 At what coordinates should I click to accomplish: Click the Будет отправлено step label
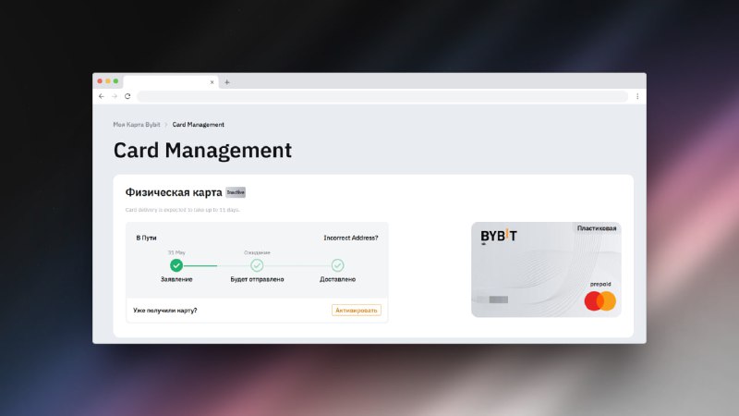click(257, 279)
